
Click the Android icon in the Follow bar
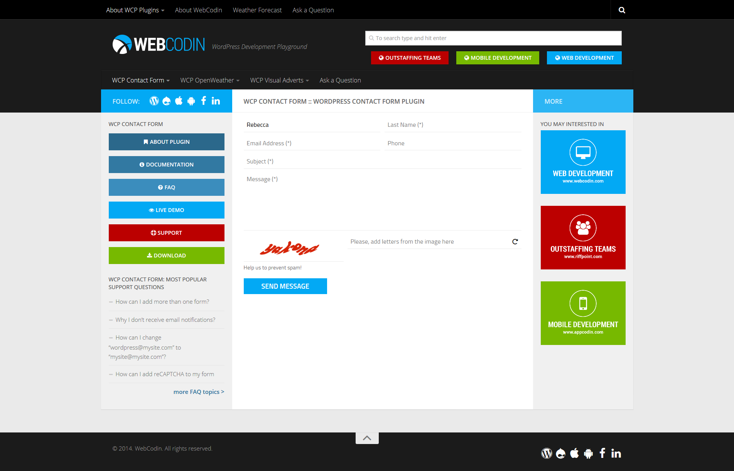point(191,101)
